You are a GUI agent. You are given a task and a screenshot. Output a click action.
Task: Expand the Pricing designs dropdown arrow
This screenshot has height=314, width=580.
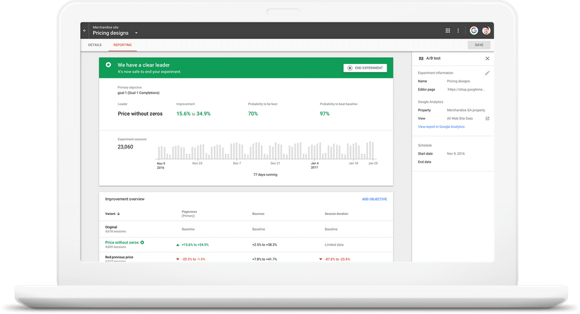pos(136,33)
